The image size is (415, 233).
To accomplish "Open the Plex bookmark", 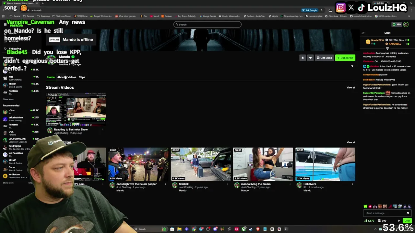I will pyautogui.click(x=144, y=16).
